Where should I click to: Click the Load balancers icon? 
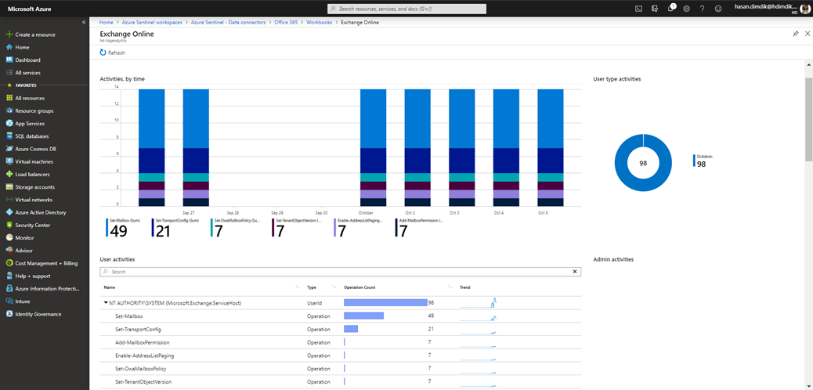9,175
